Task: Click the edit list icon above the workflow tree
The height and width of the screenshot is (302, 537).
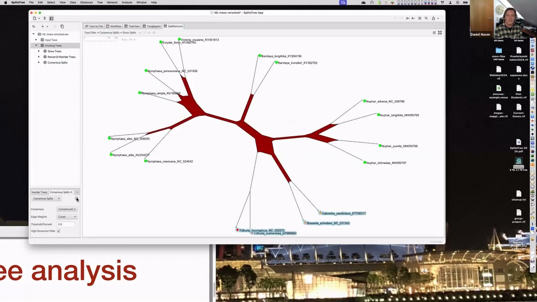Action: [x=34, y=26]
